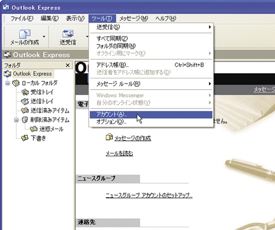Image resolution: width=275 pixels, height=230 pixels.
Task: Click the menu bar drag handle beside ファイル(F)
Action: pos(4,18)
